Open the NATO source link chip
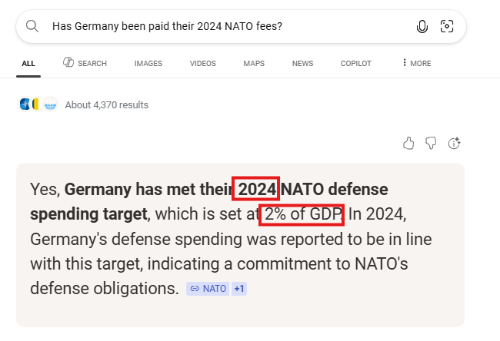 [208, 289]
